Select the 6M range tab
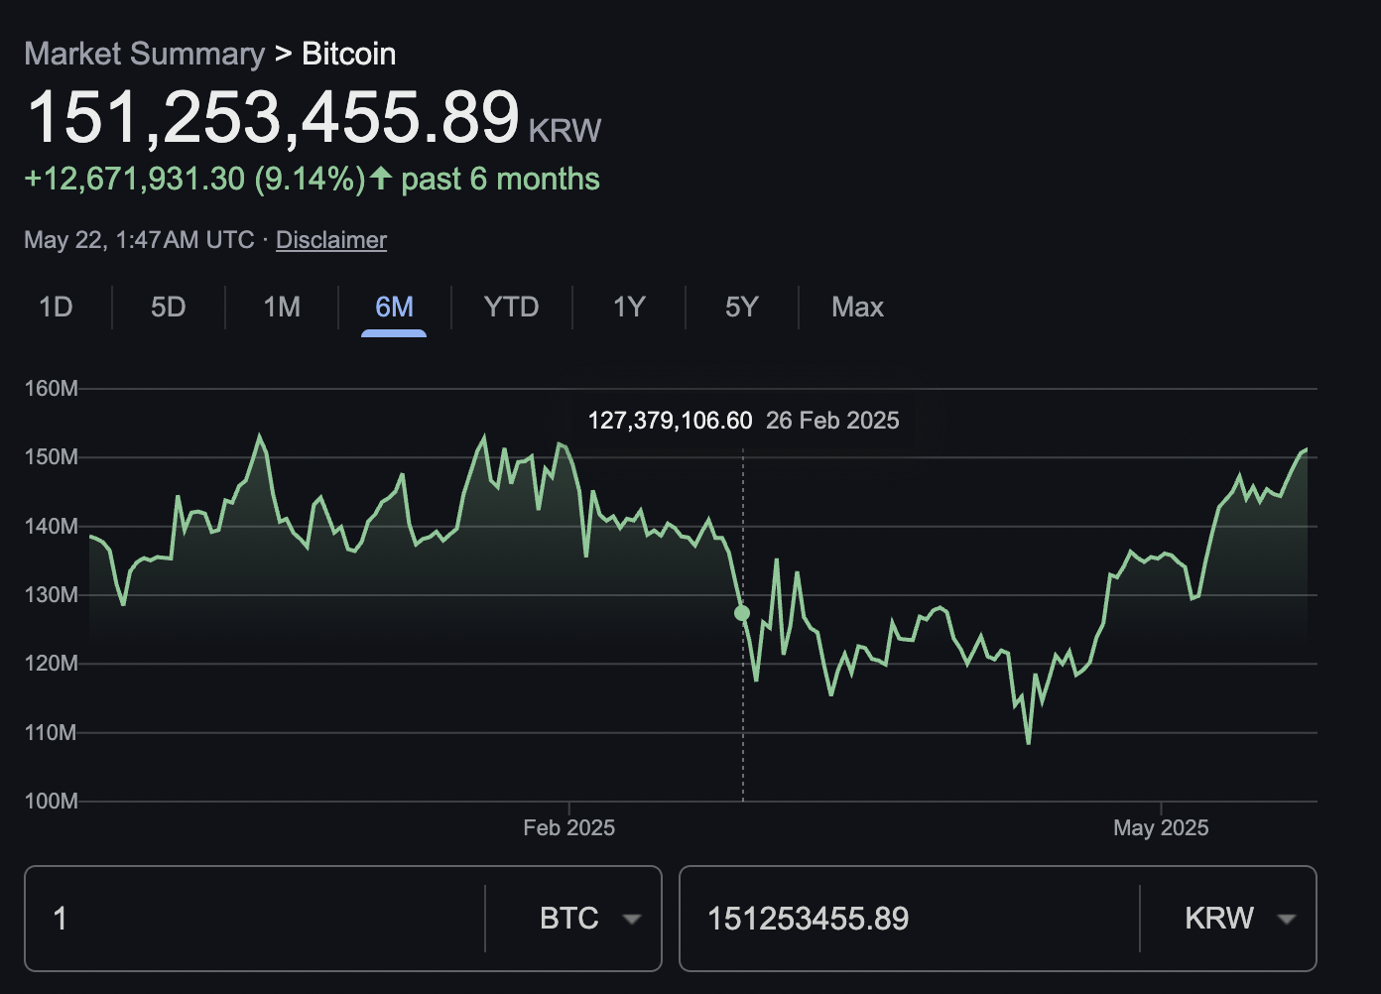The height and width of the screenshot is (994, 1381). (394, 307)
